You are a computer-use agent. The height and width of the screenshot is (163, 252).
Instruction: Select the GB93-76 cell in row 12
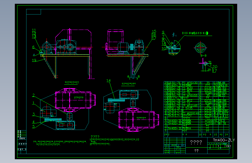click(174, 103)
